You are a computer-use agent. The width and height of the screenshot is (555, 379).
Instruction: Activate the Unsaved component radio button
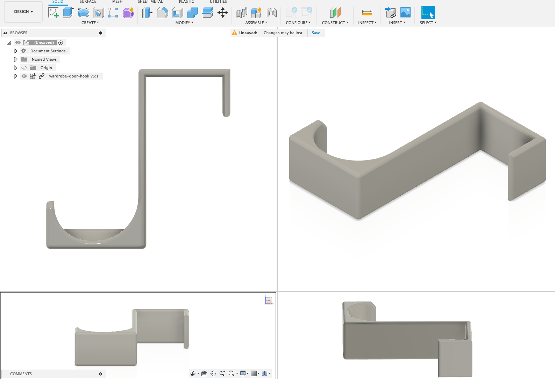coord(61,43)
